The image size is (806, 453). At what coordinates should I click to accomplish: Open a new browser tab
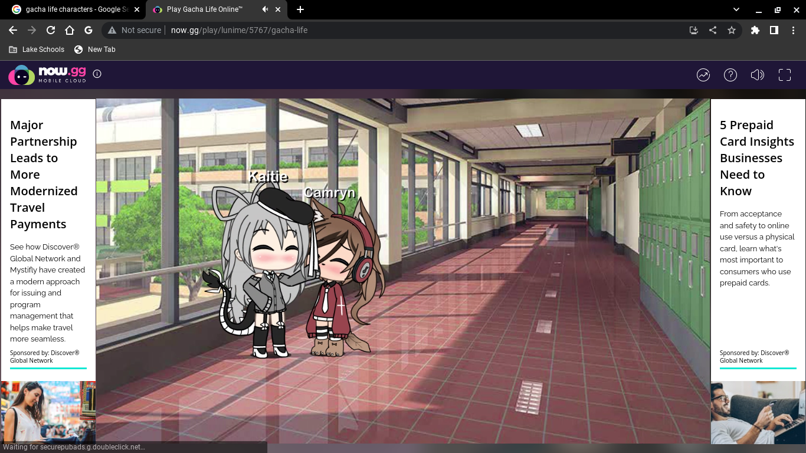[300, 9]
